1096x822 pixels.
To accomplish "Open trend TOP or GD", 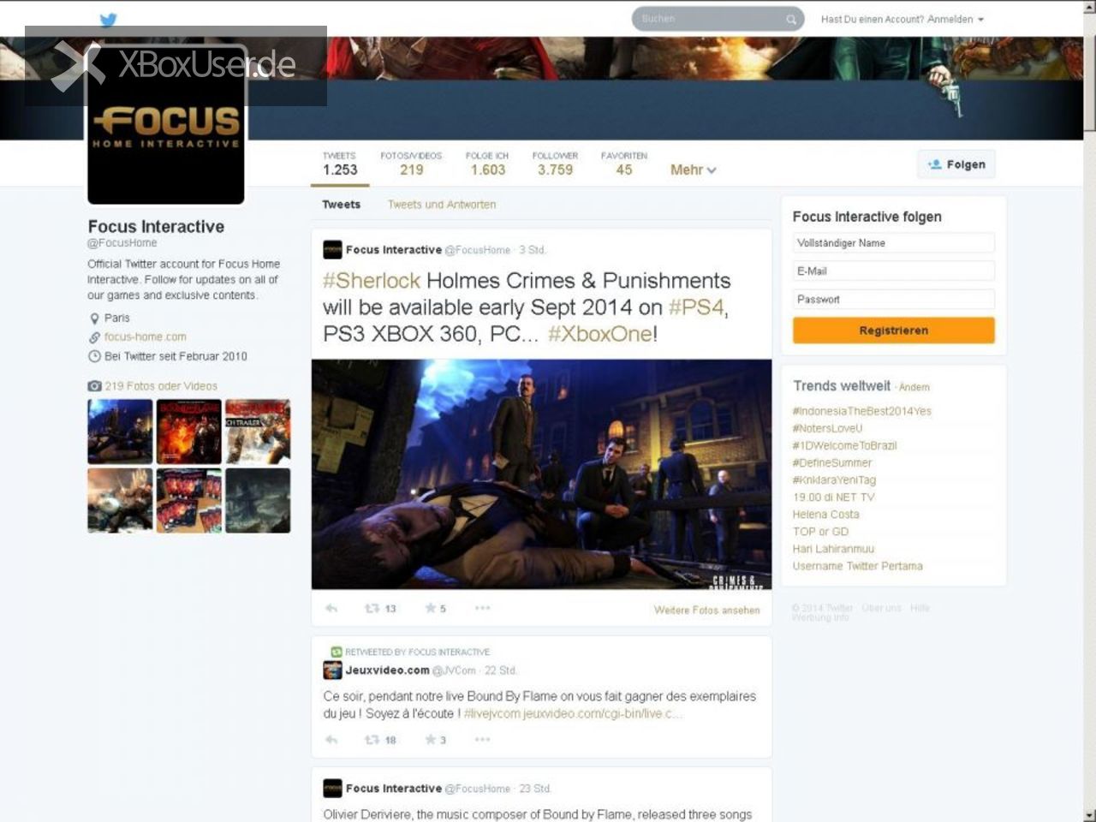I will (820, 532).
